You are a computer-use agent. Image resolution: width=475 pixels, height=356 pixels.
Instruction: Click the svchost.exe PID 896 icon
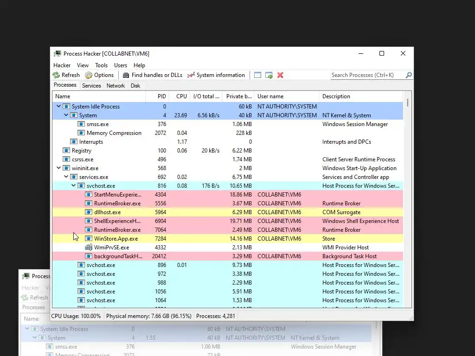coord(81,265)
